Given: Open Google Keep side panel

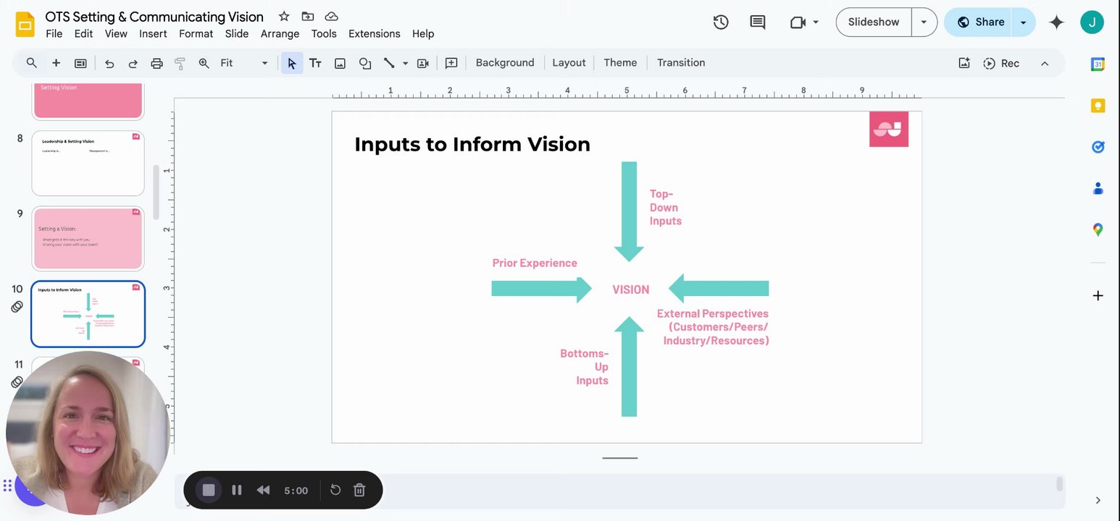Looking at the screenshot, I should (1098, 106).
